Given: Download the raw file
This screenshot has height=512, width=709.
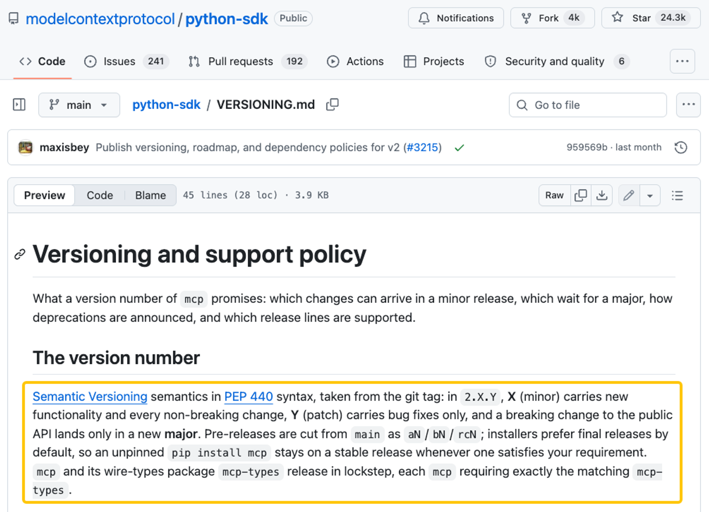Looking at the screenshot, I should click(602, 195).
